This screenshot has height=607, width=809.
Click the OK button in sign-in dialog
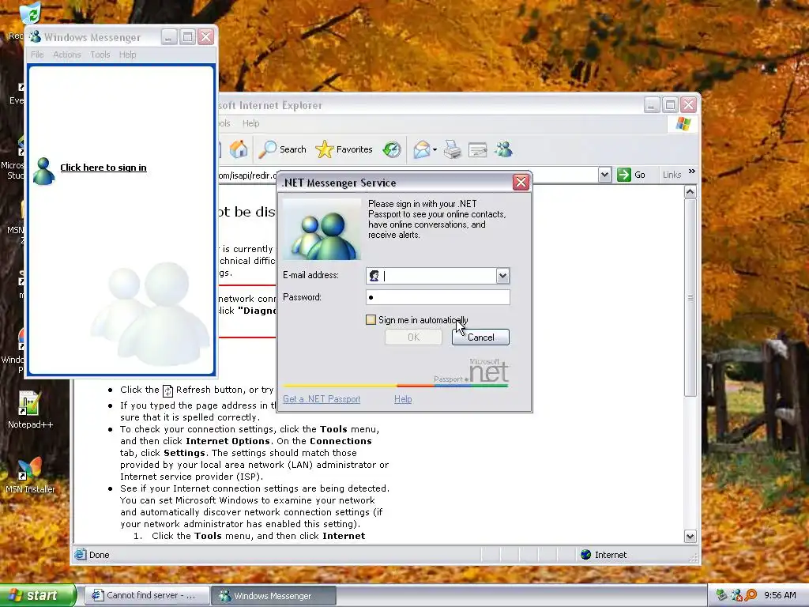(413, 337)
